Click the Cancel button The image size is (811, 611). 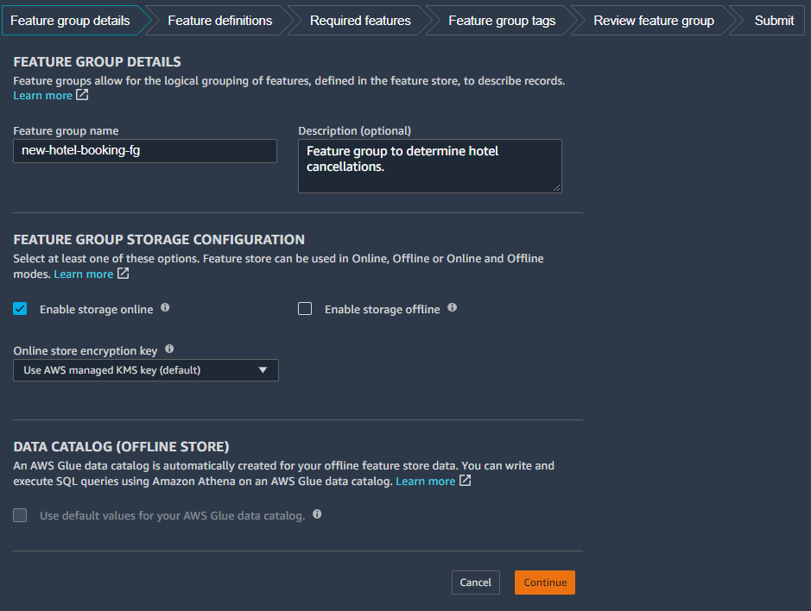pos(475,583)
